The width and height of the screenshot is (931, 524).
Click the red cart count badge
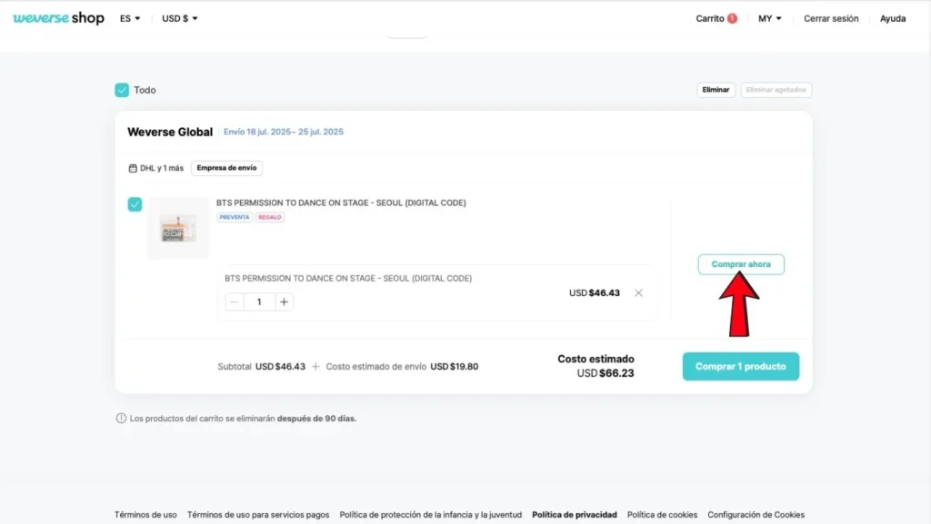click(732, 18)
